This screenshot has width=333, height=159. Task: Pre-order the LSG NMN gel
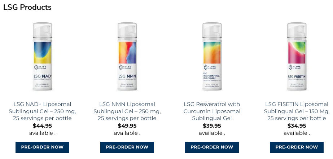tap(127, 147)
